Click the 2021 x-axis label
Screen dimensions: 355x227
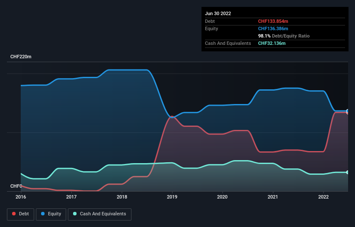click(273, 197)
